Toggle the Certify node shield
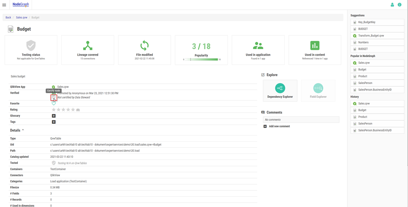Image resolution: width=408 pixels, height=207 pixels. tap(54, 97)
